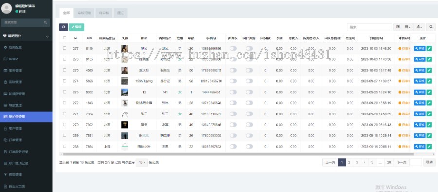Switch to the 全部 tab

[x=66, y=13]
